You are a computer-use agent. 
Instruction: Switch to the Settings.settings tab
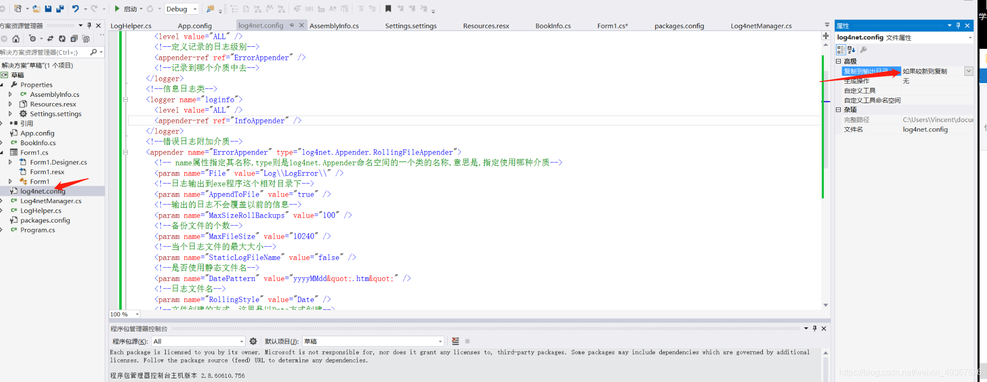pyautogui.click(x=411, y=26)
